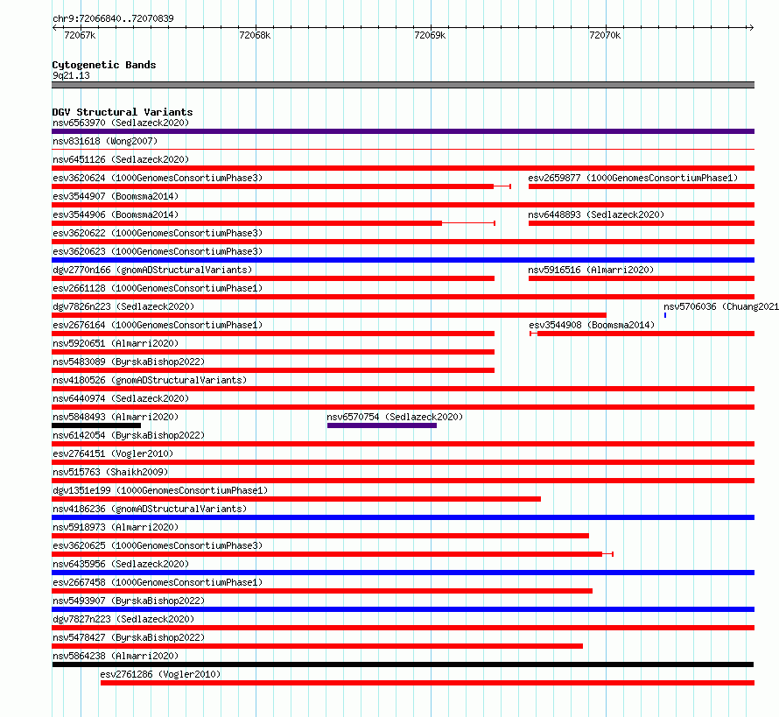Click the 72067k ruler tick label
Image resolution: width=779 pixels, height=717 pixels.
(80, 35)
